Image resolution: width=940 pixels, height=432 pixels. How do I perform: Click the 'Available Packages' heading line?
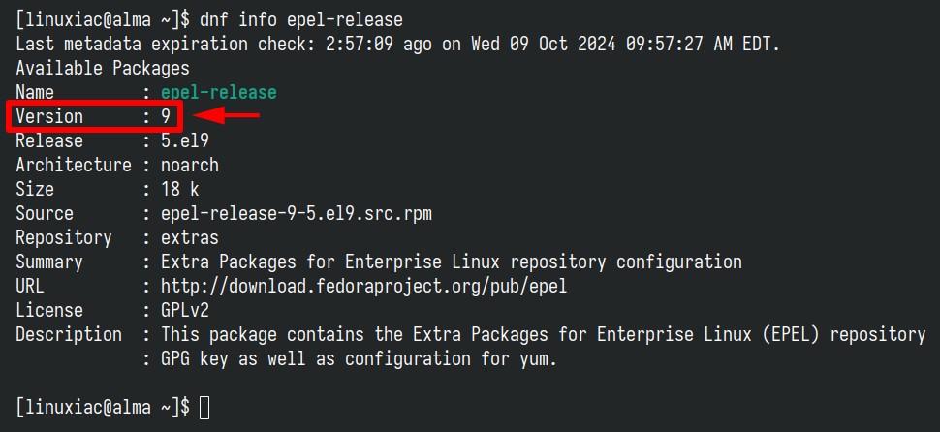click(x=103, y=69)
